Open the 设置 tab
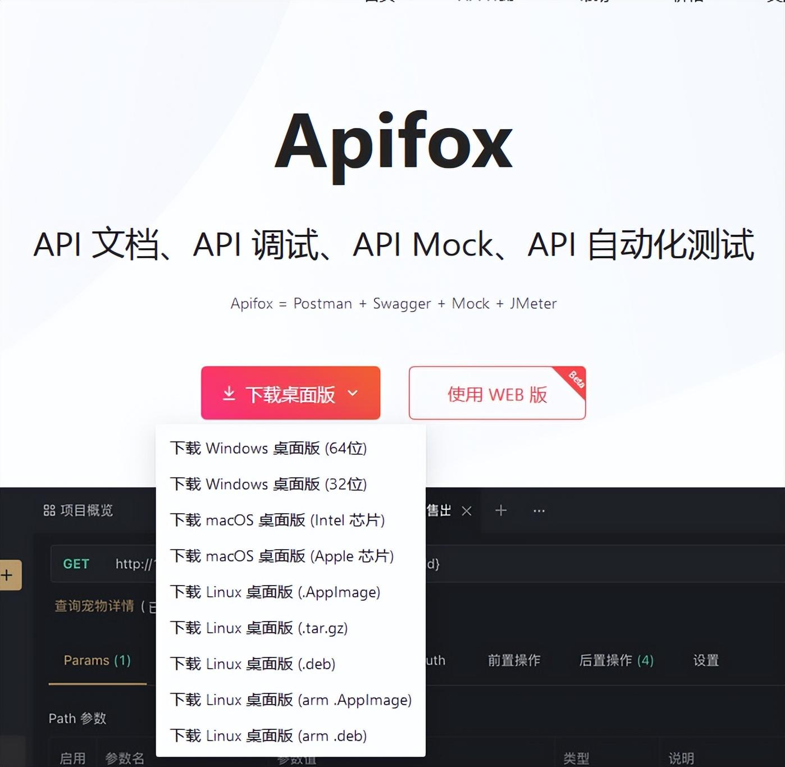Screen dimensions: 785x767 coord(706,660)
